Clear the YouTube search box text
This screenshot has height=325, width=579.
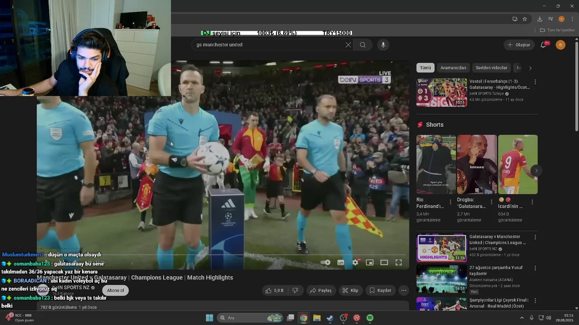click(348, 45)
